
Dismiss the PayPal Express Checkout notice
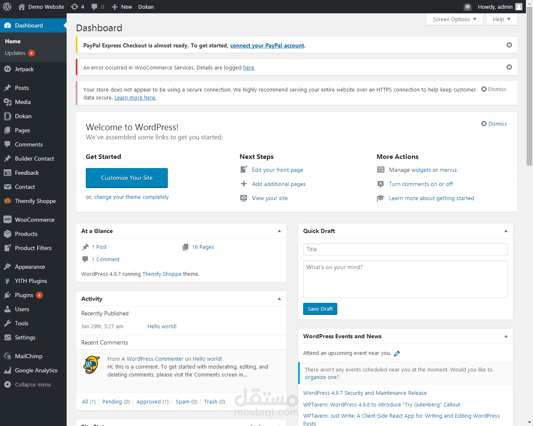pos(509,45)
